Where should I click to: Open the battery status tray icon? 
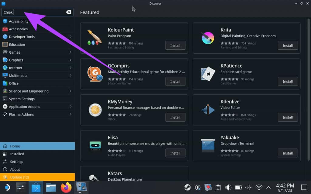[x=238, y=187]
